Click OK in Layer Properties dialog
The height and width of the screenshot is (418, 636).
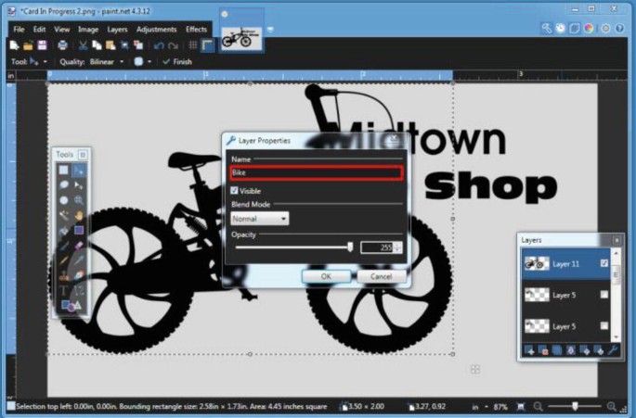pos(326,276)
